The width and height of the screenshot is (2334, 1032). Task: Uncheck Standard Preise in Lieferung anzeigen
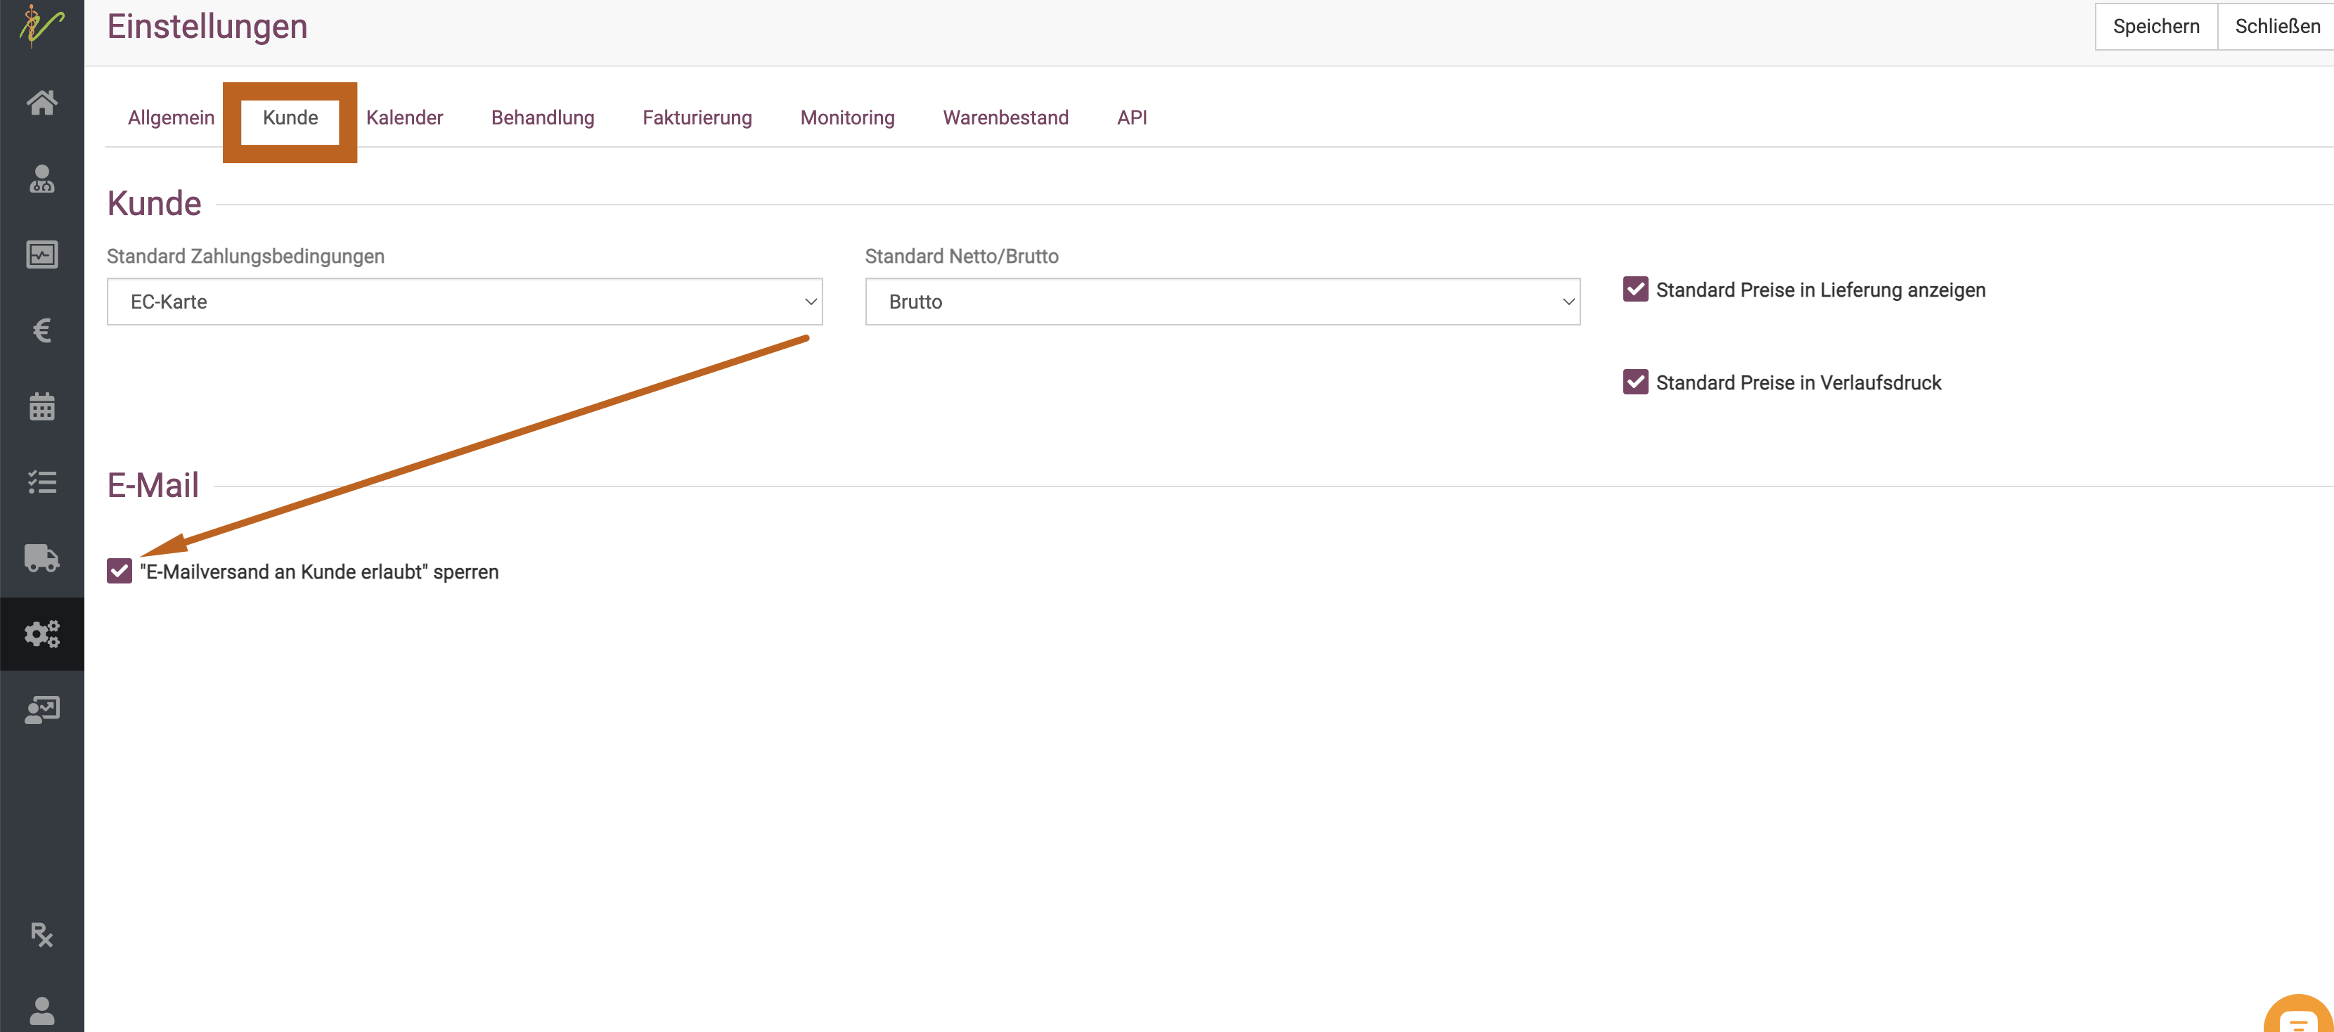pos(1635,290)
